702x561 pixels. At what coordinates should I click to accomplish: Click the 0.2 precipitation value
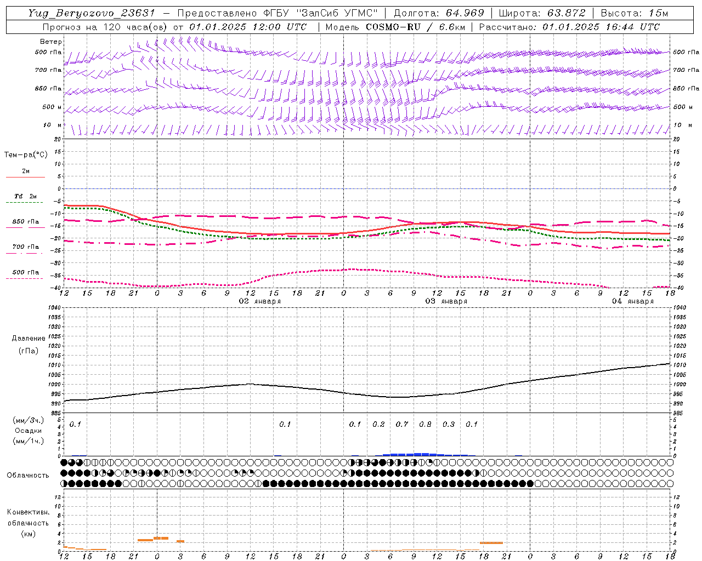(378, 424)
